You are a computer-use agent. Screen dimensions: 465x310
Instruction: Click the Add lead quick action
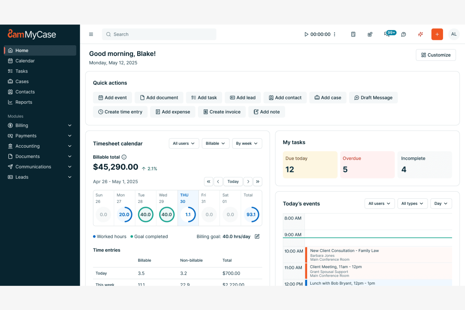tap(243, 97)
